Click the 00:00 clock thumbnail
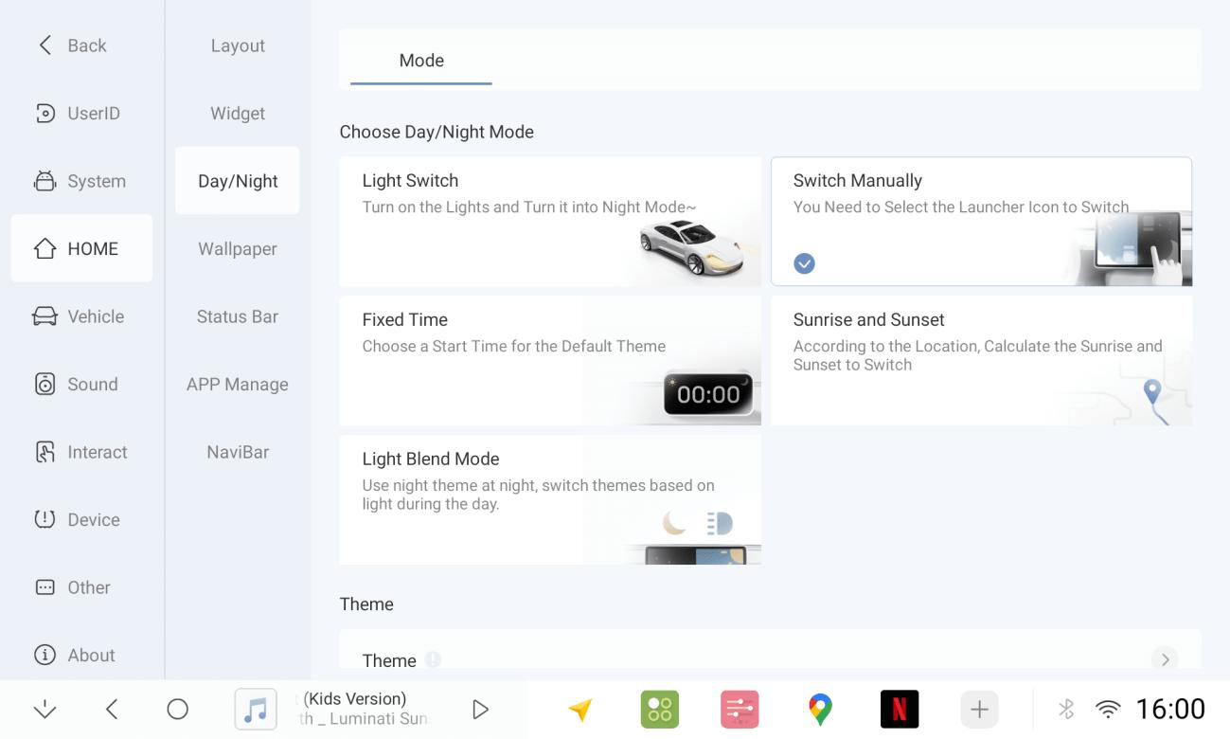 click(708, 394)
